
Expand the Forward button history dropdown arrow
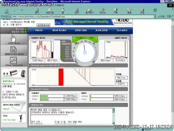click(x=29, y=11)
